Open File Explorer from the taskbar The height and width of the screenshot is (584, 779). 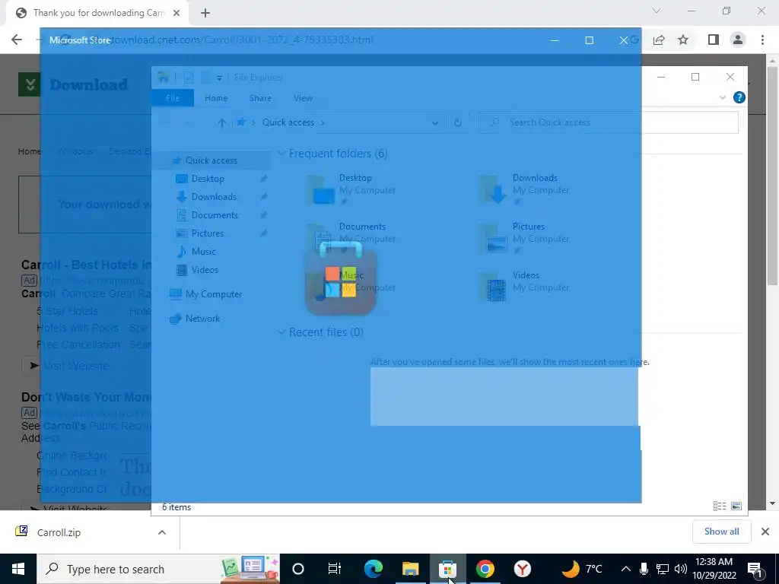click(410, 569)
